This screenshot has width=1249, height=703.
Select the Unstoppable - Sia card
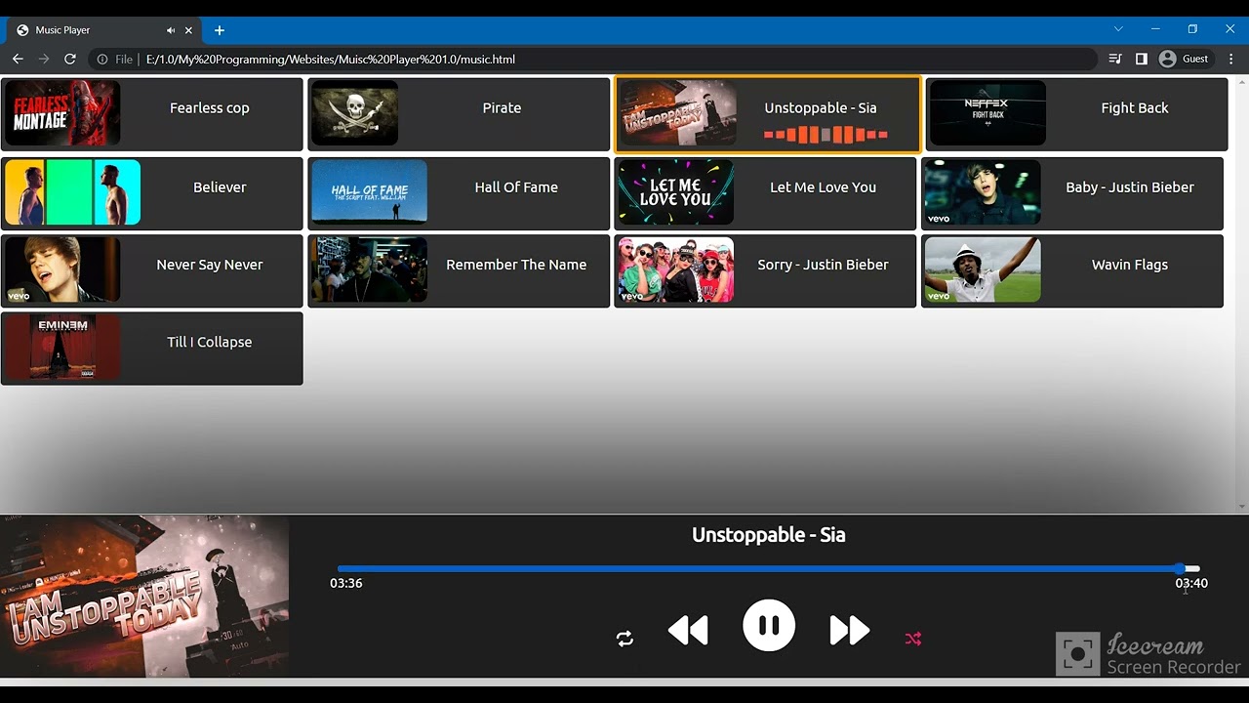click(x=767, y=114)
